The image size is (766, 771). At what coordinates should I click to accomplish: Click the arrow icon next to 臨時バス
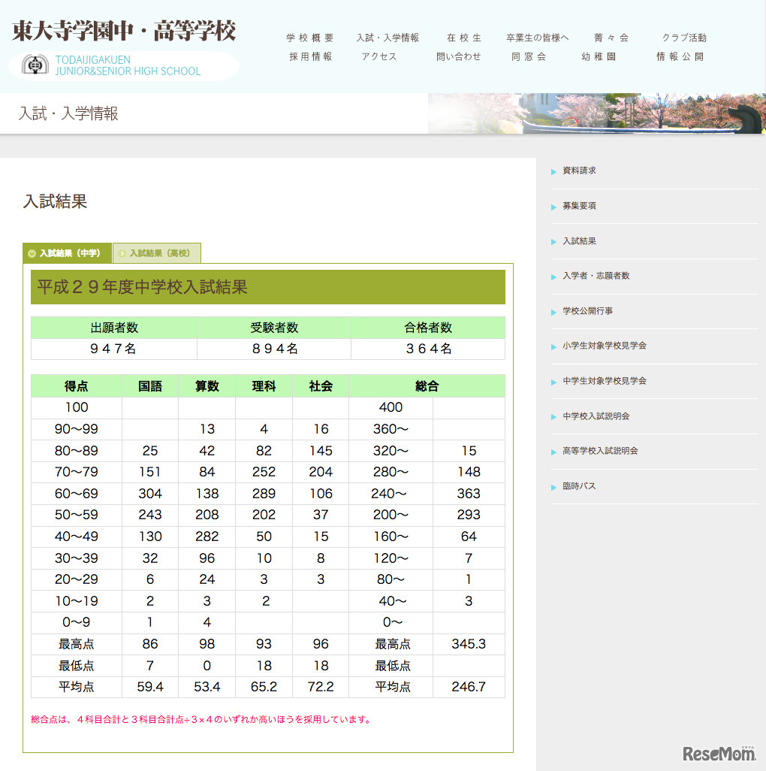[553, 486]
